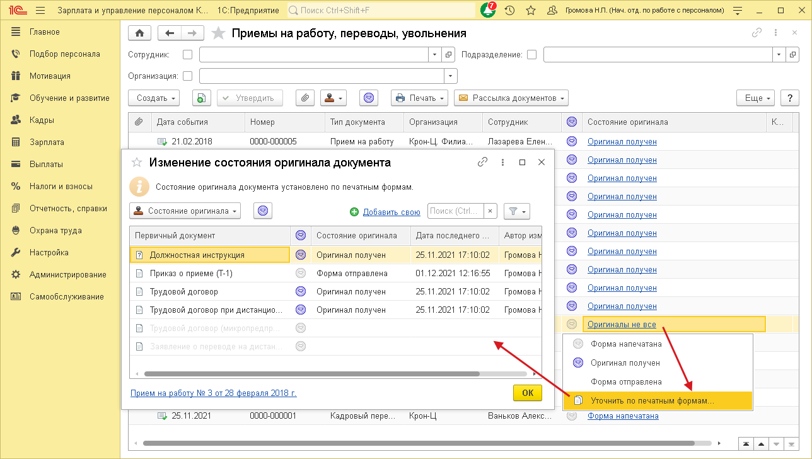Click the favorites star in top bar
This screenshot has width=812, height=459.
point(530,10)
